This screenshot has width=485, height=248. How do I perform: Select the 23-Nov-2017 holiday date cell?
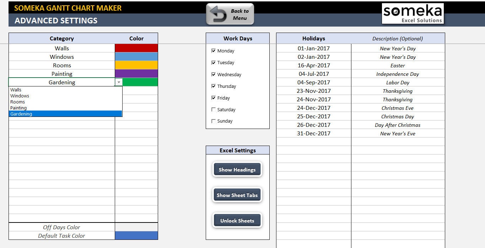[x=314, y=91]
